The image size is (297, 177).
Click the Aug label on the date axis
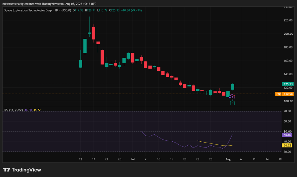tap(228, 159)
